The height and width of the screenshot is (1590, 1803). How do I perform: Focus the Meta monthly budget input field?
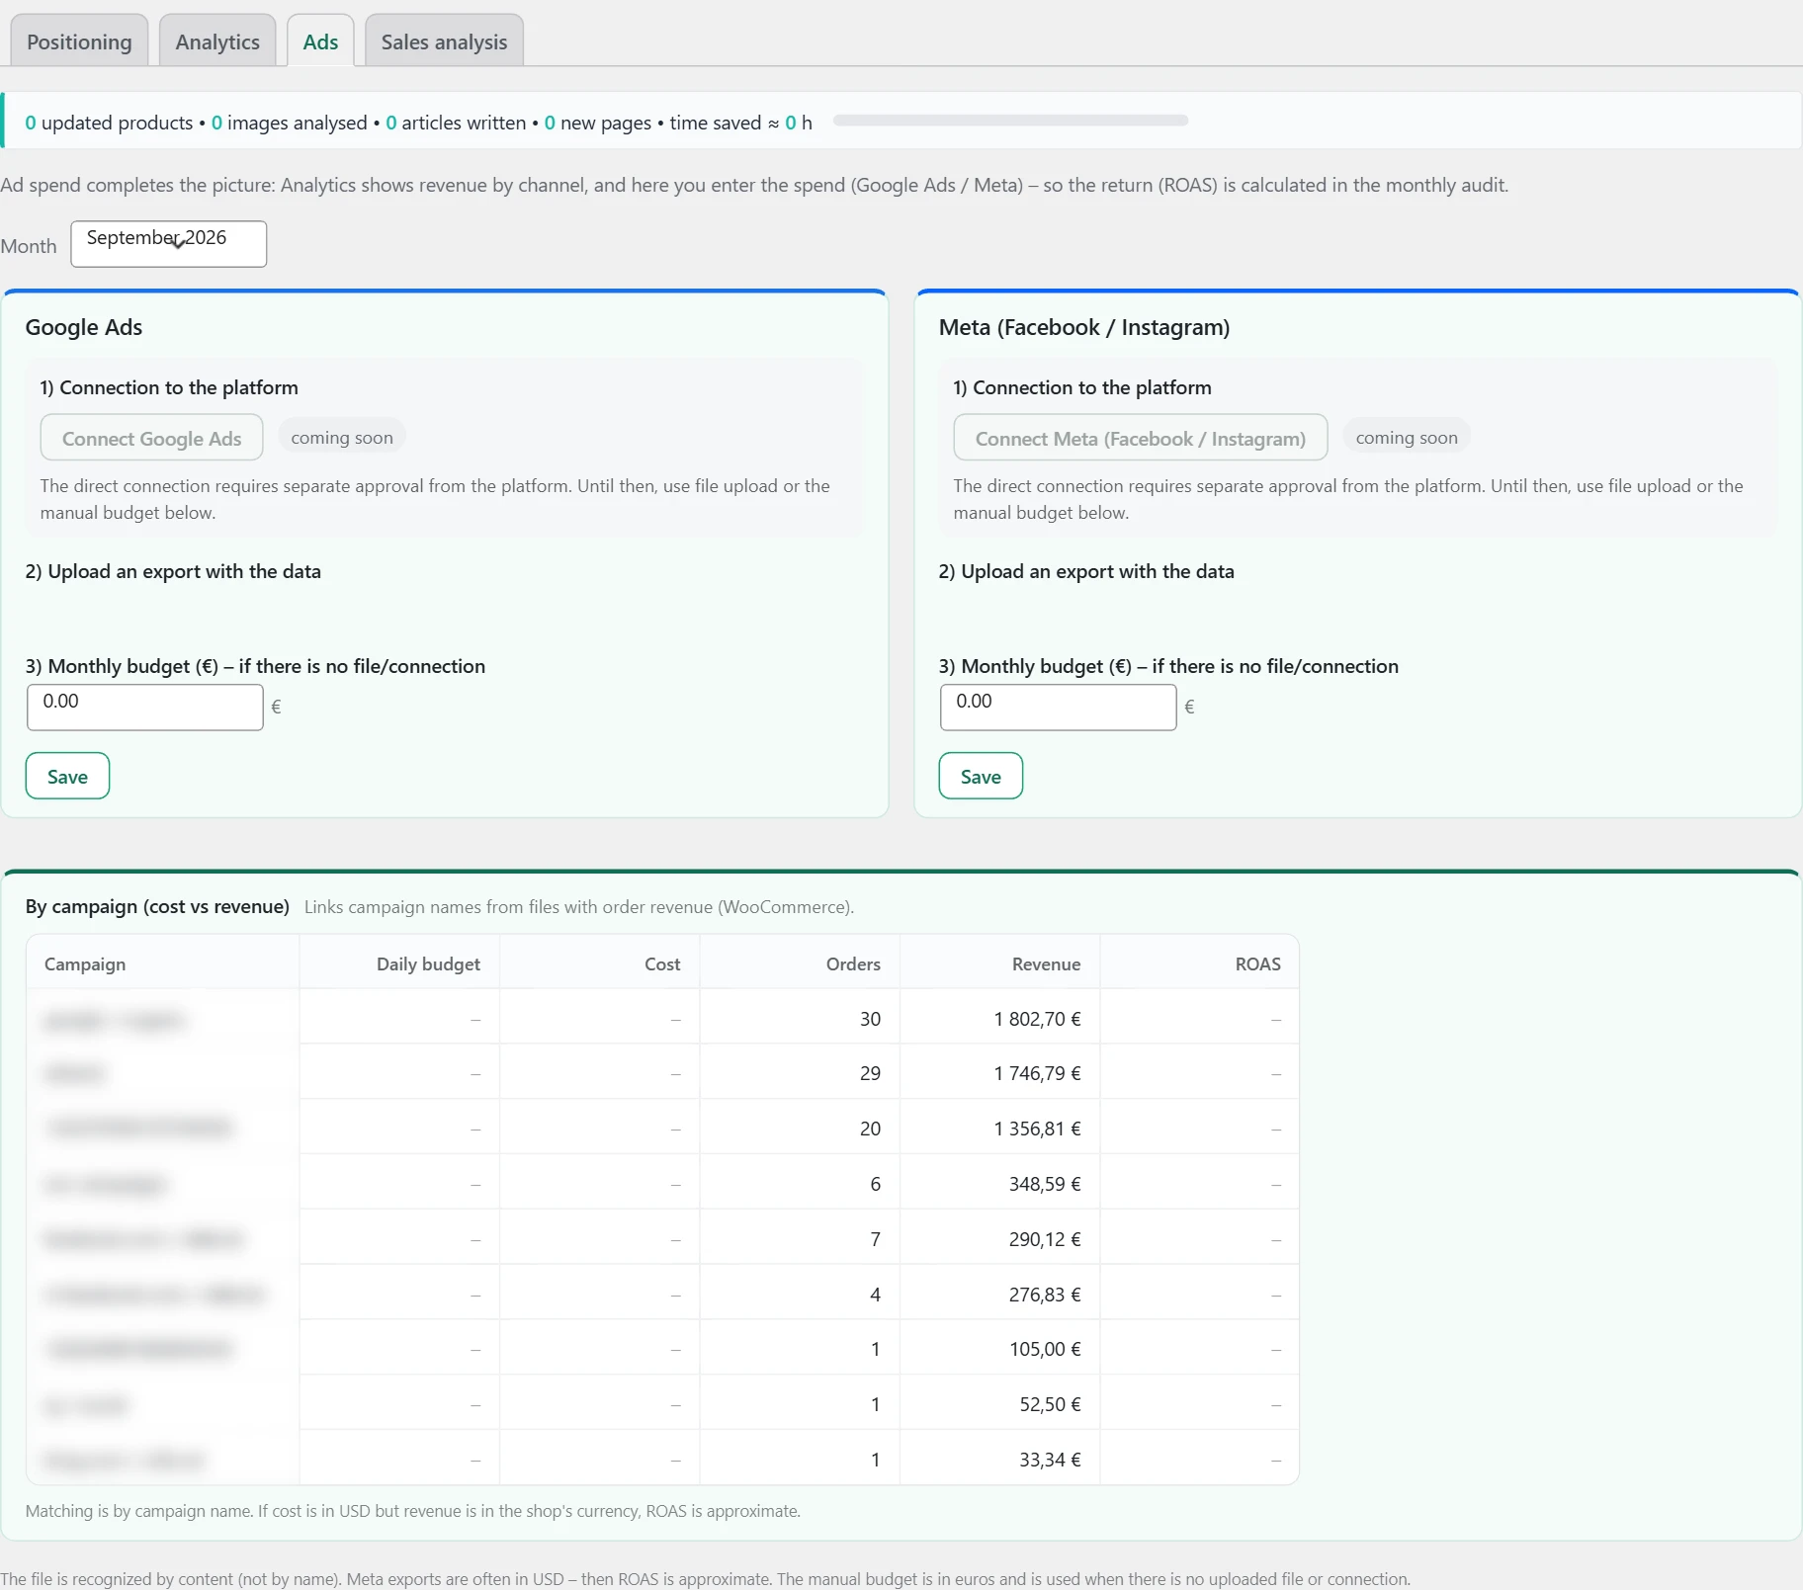click(x=1058, y=707)
